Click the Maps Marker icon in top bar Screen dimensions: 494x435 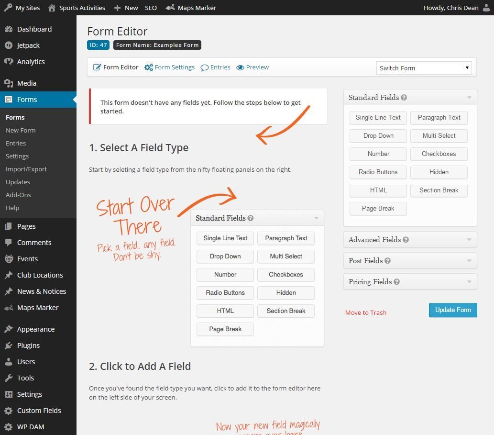point(170,8)
